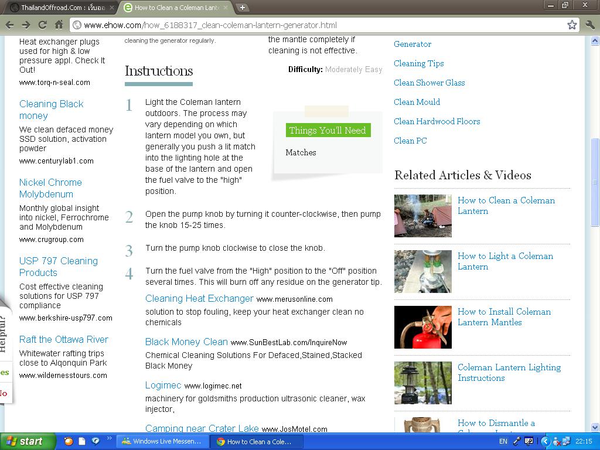Click the fire extinguisher mantles article thumbnail

[422, 327]
